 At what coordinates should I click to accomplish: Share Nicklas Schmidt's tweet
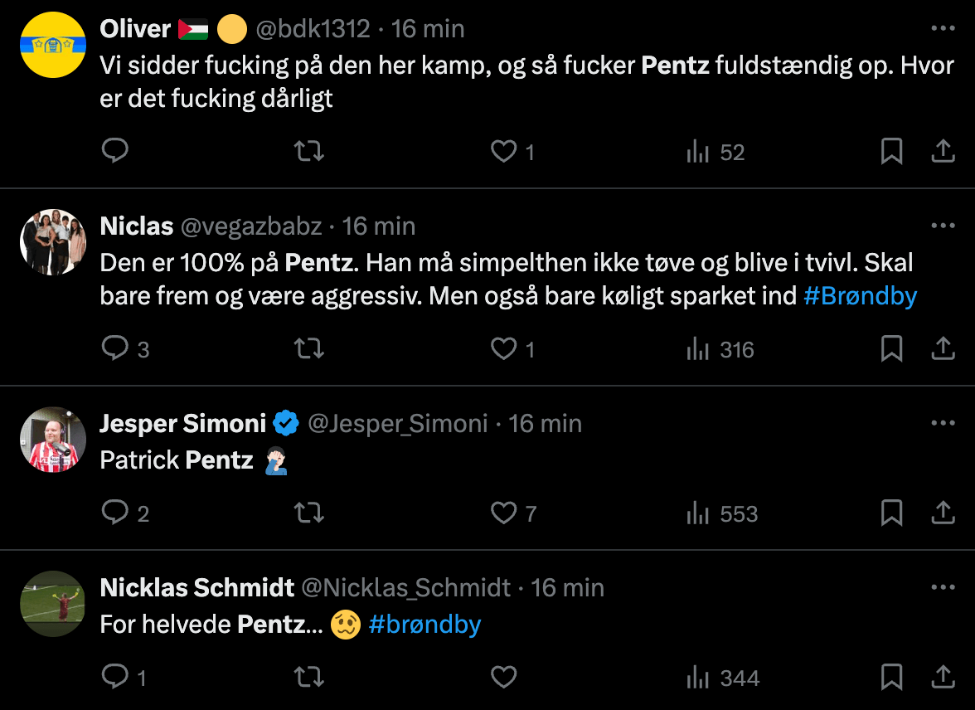click(x=943, y=676)
